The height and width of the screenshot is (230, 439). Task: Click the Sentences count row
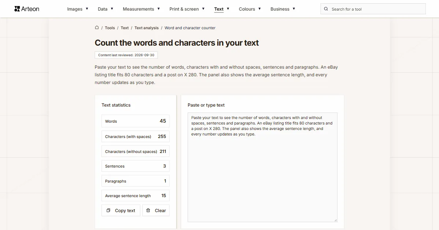(x=135, y=166)
